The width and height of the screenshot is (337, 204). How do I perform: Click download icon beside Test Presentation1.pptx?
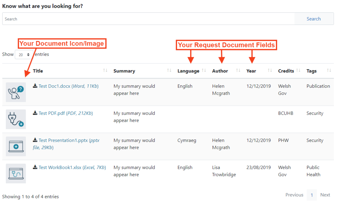(x=35, y=140)
